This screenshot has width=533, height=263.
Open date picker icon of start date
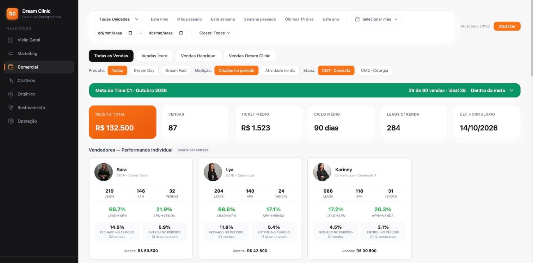[130, 33]
